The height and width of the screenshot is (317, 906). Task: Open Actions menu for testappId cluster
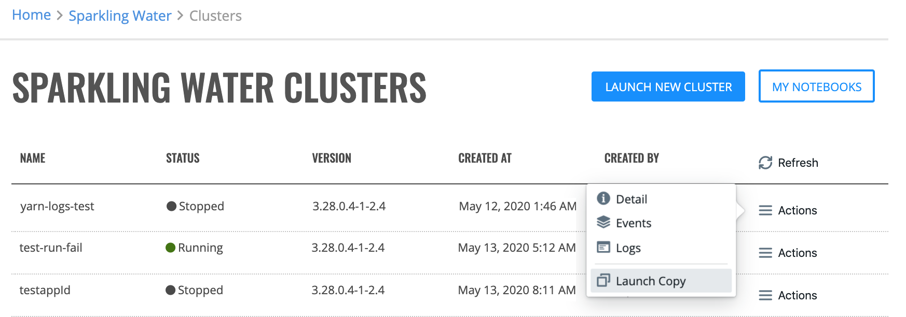pos(788,295)
